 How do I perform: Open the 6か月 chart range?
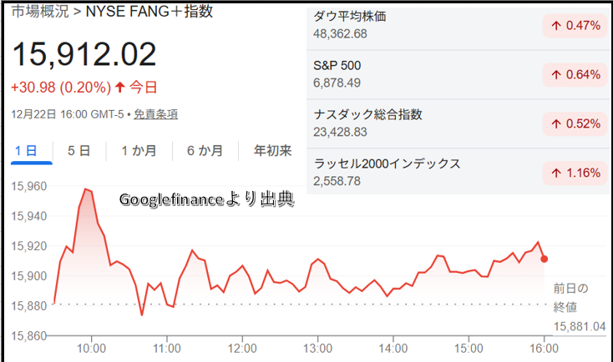(204, 151)
